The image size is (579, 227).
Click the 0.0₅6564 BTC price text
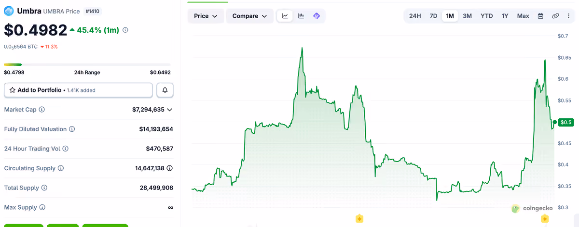point(21,47)
